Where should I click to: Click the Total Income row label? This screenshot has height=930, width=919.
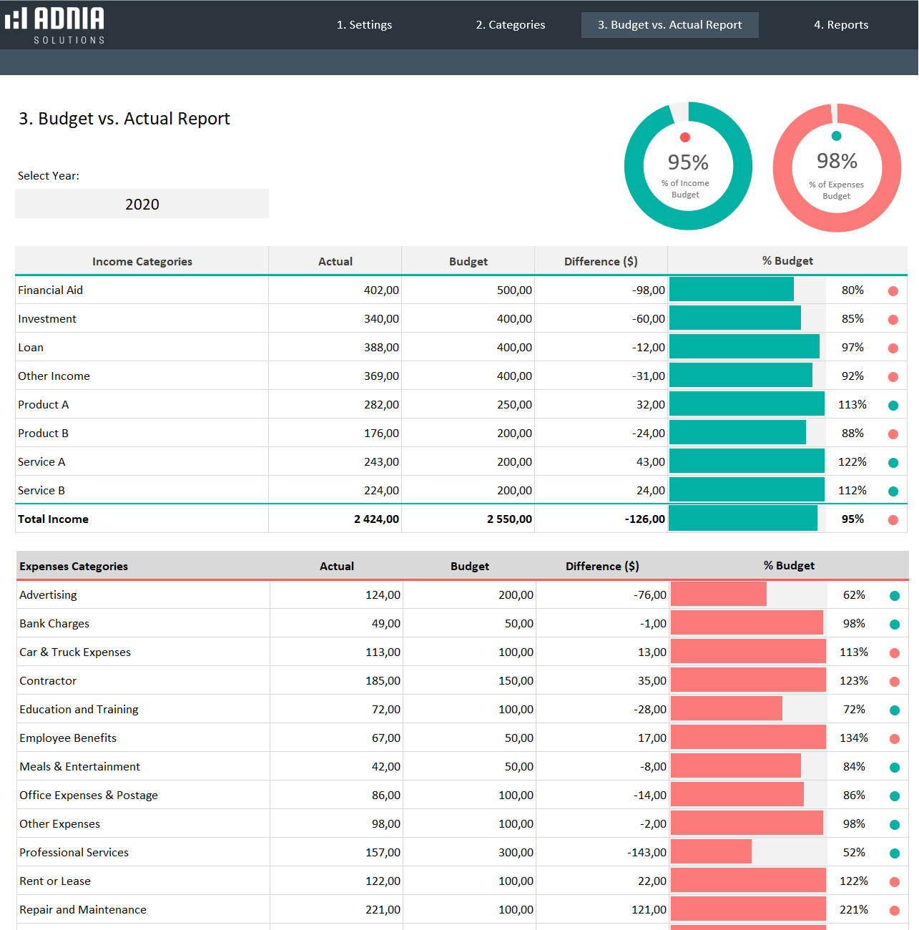point(53,519)
